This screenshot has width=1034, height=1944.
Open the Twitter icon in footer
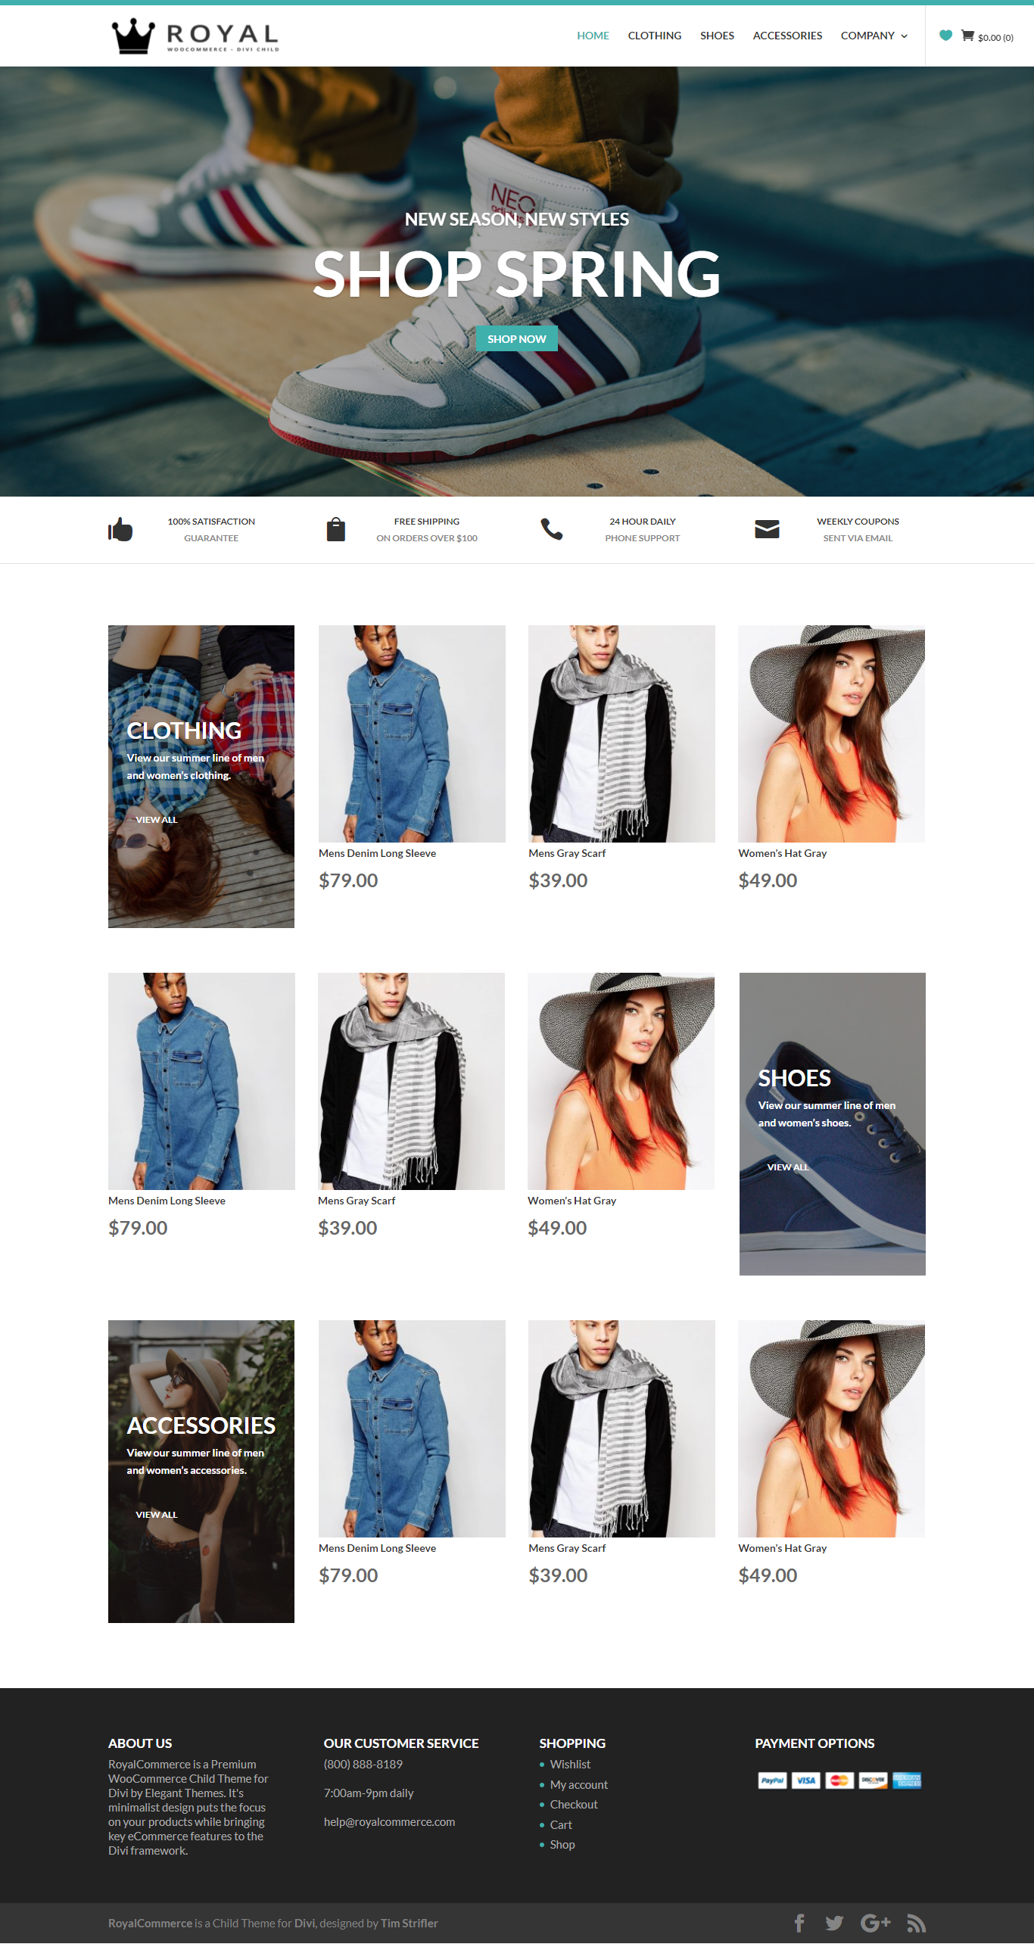(834, 1923)
